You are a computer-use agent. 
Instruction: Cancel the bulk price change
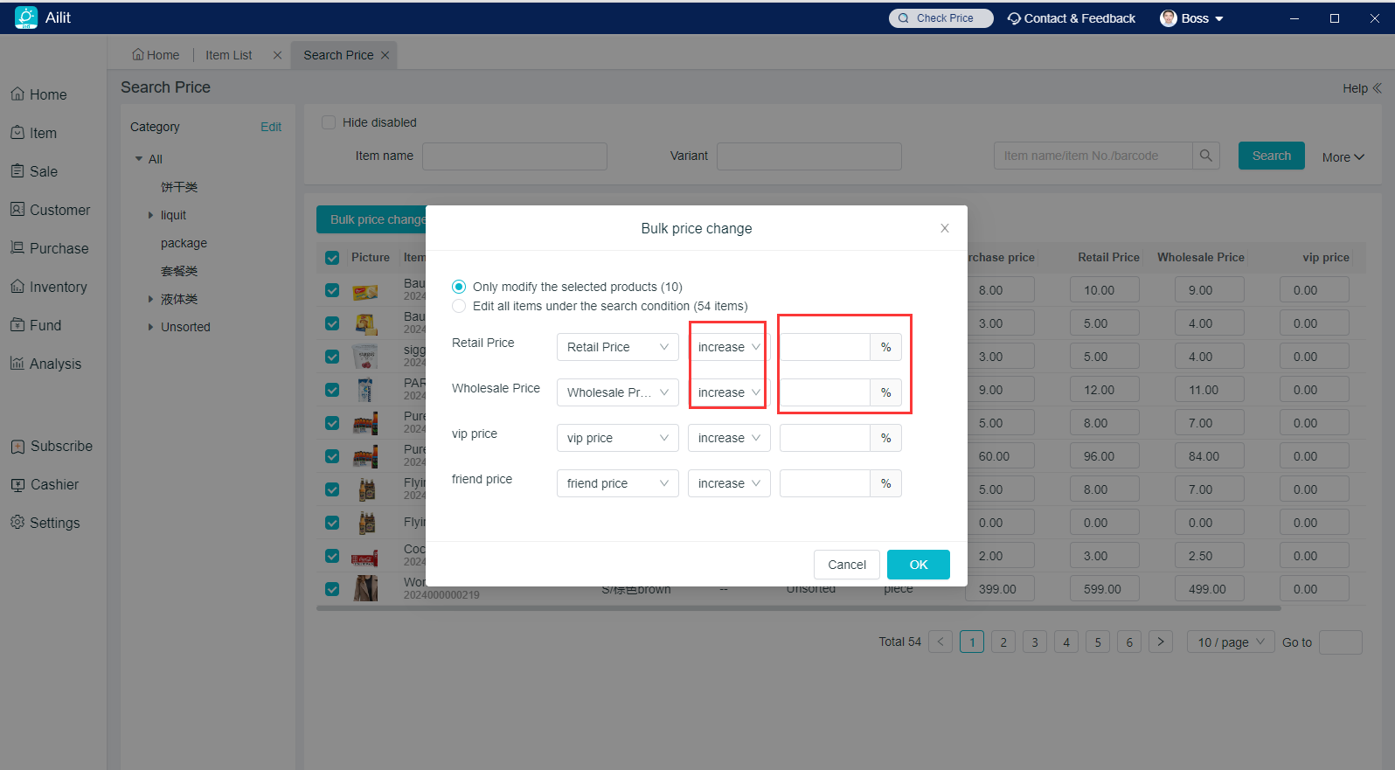[846, 565]
